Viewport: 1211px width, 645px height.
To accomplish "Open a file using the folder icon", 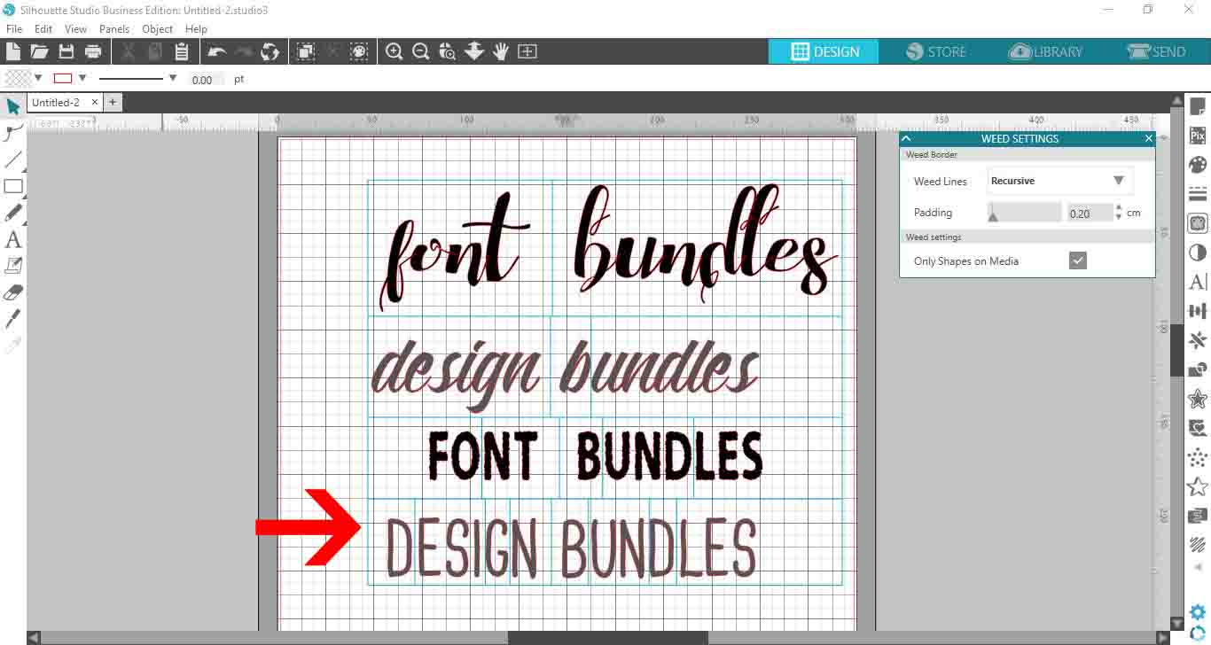I will [x=39, y=51].
